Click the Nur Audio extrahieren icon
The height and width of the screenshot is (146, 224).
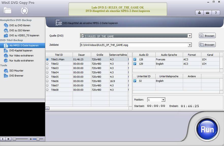point(6,61)
